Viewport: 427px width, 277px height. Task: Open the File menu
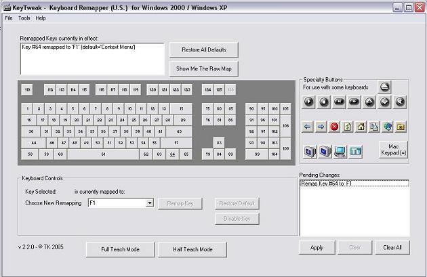tap(9, 18)
